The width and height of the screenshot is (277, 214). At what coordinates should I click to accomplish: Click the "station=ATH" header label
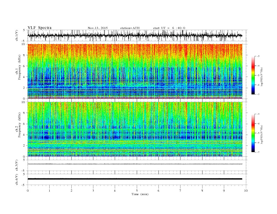pos(130,28)
